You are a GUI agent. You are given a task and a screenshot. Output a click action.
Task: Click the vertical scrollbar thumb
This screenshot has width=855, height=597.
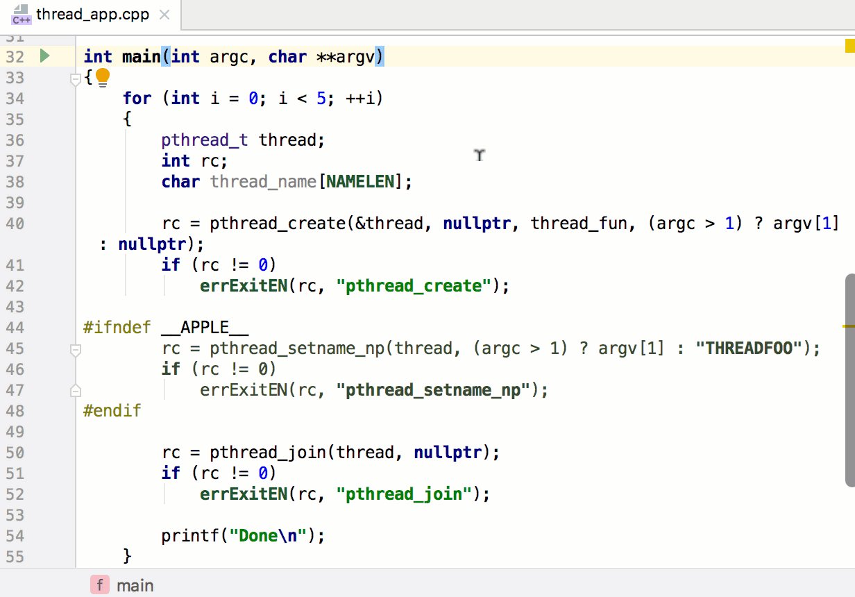tap(850, 380)
